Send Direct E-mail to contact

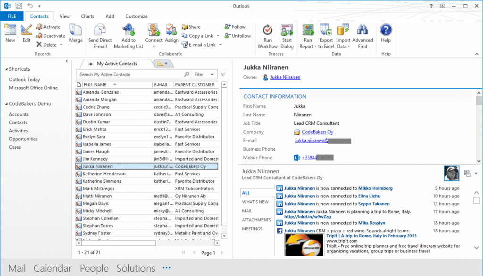(x=100, y=36)
